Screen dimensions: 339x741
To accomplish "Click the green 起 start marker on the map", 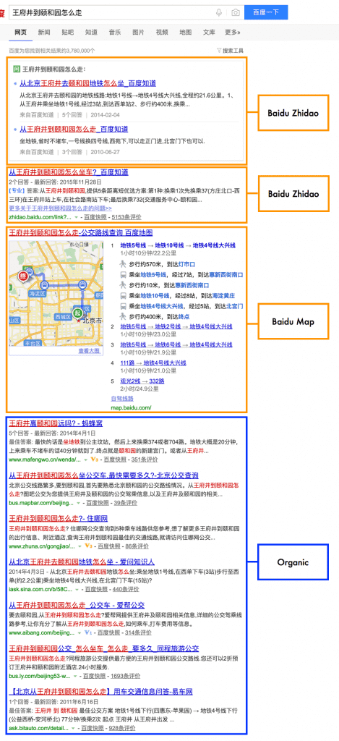I will click(x=77, y=313).
